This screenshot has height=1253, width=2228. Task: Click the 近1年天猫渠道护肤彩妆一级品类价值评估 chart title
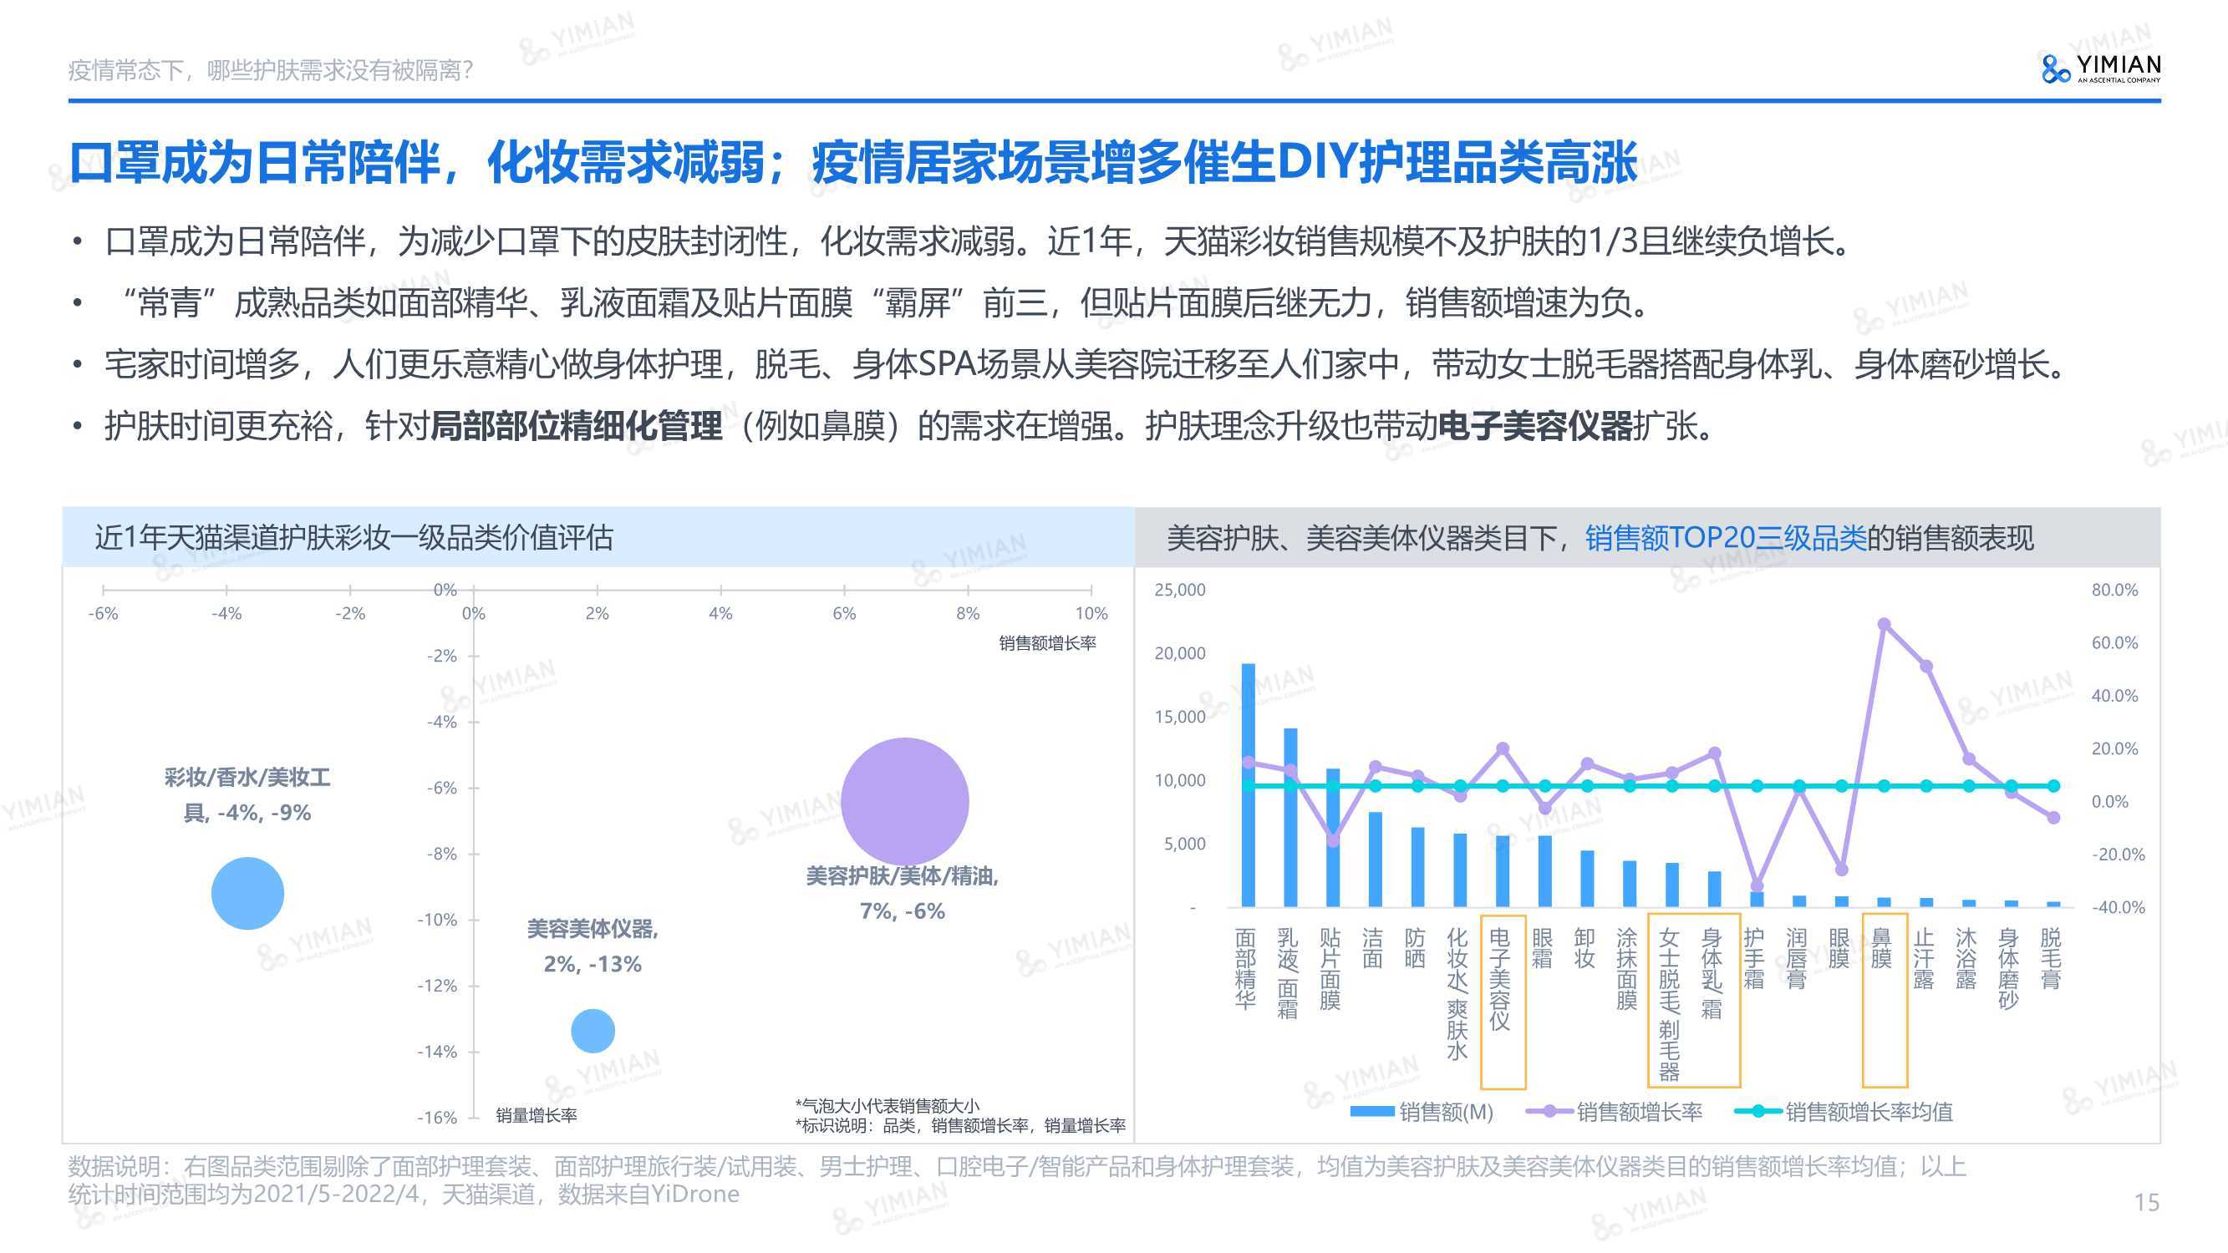tap(354, 538)
